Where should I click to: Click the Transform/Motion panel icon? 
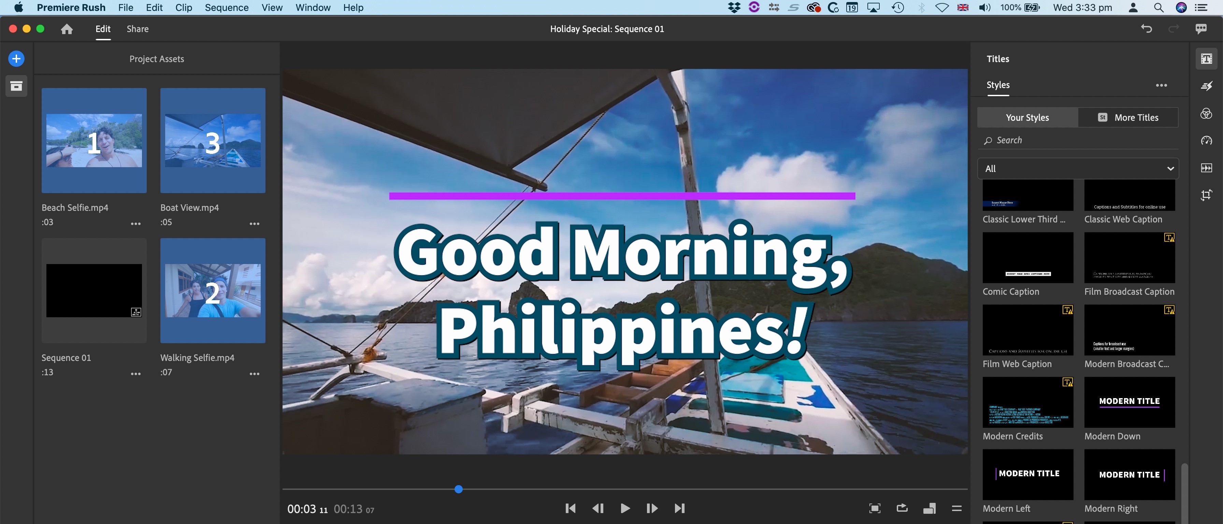1207,196
